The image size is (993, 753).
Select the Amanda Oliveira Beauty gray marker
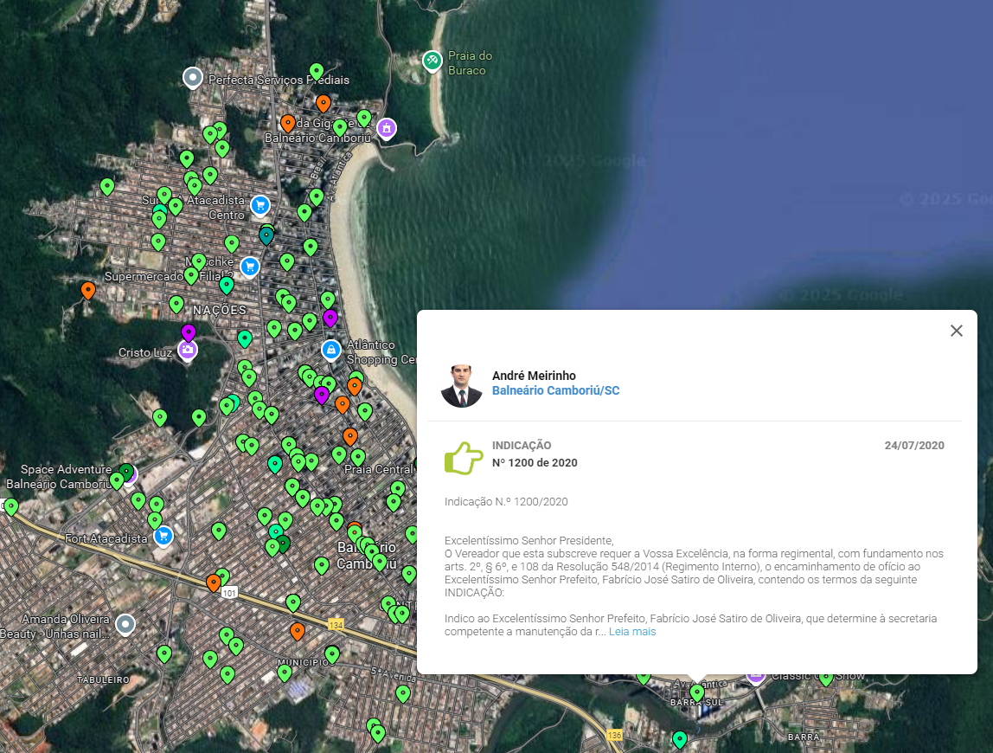(x=126, y=624)
